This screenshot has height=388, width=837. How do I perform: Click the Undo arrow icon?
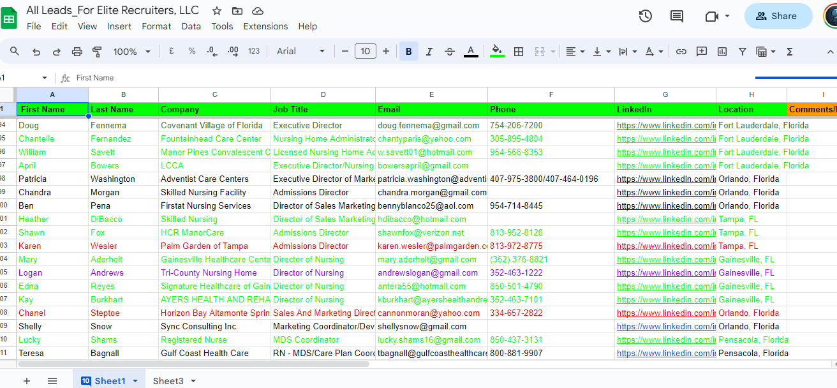(x=36, y=52)
